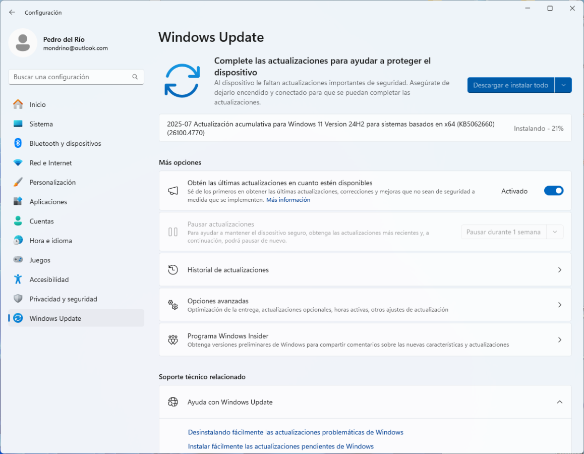Click the Hora e idioma globe clock icon
The height and width of the screenshot is (454, 584).
18,240
